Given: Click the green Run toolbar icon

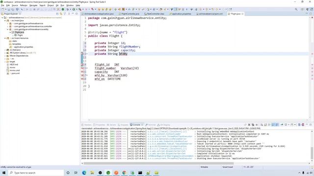Looking at the screenshot, I should pyautogui.click(x=74, y=9).
